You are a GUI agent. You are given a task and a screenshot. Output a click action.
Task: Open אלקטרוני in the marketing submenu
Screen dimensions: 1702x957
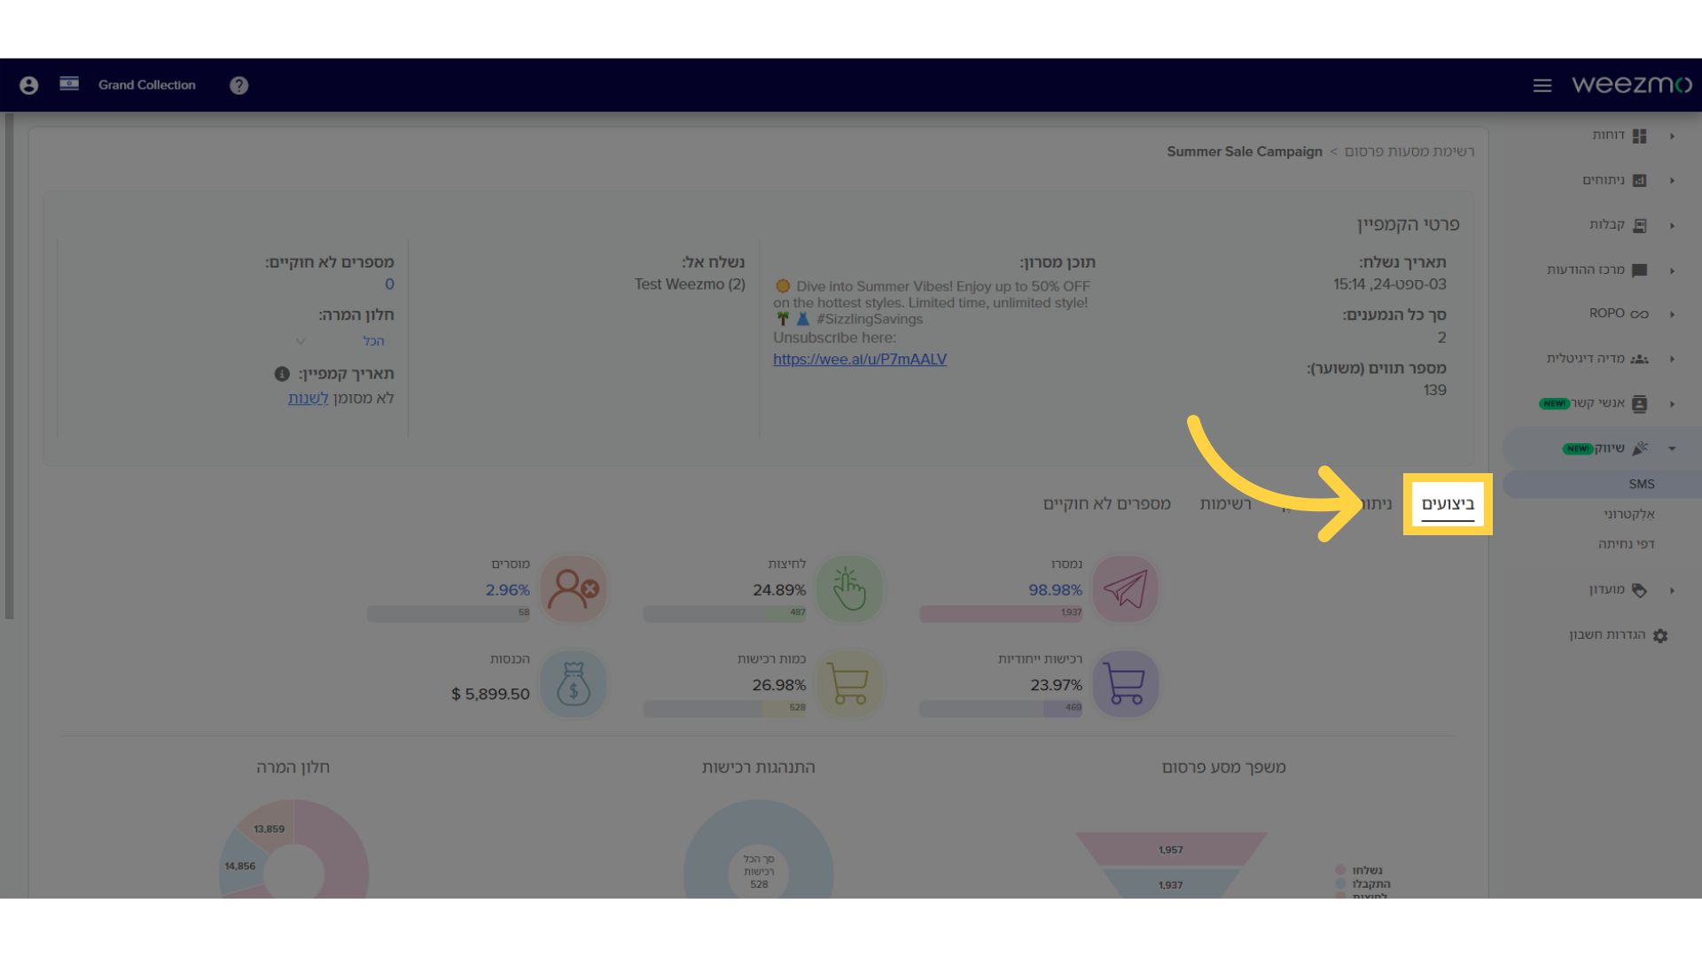(x=1629, y=514)
